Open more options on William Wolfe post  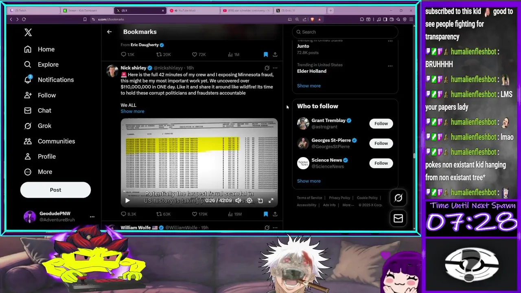pos(275,228)
